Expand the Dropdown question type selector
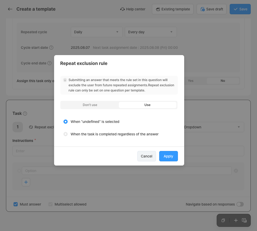Image resolution: width=257 pixels, height=231 pixels. tap(214, 127)
